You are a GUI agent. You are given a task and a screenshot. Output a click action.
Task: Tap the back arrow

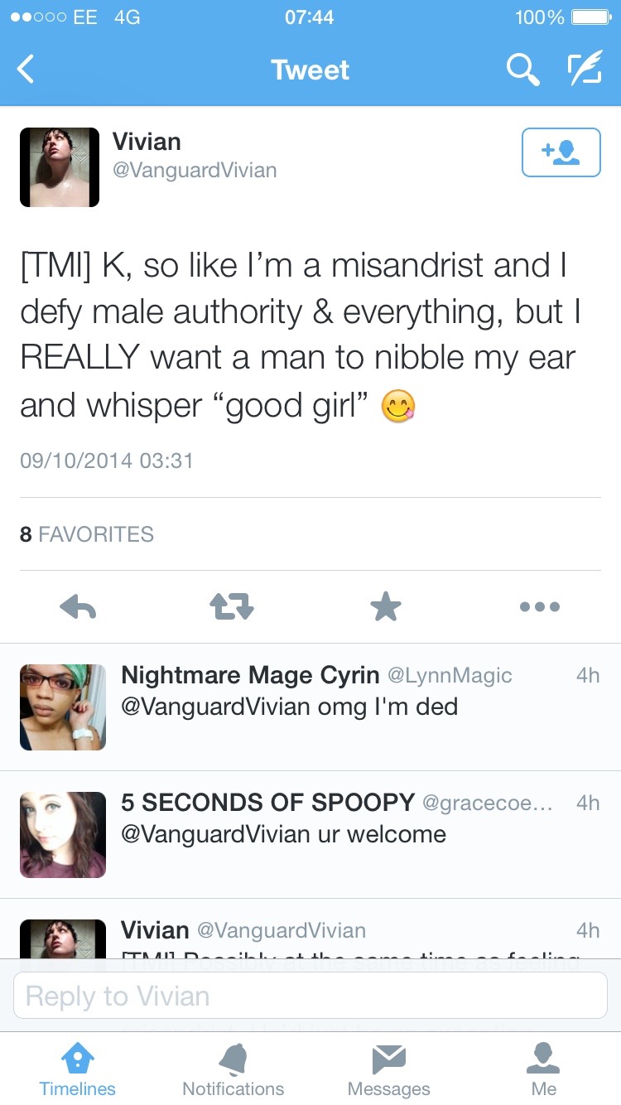pos(26,70)
